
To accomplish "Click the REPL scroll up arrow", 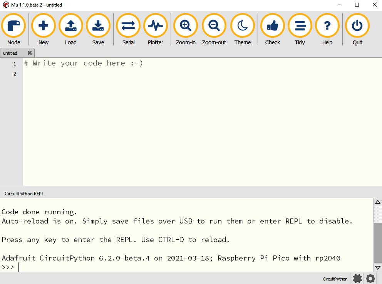I will point(378,202).
